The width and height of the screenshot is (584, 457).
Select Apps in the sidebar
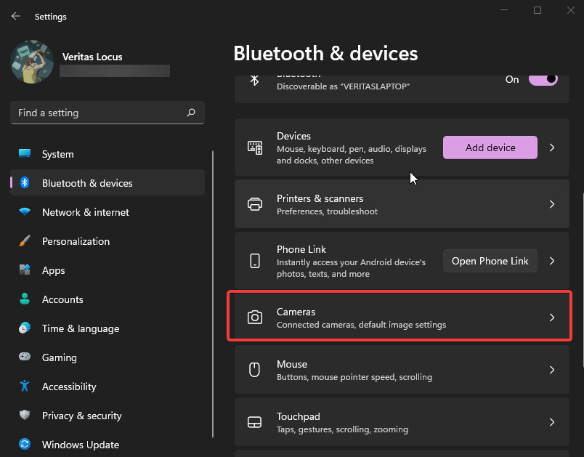click(53, 270)
